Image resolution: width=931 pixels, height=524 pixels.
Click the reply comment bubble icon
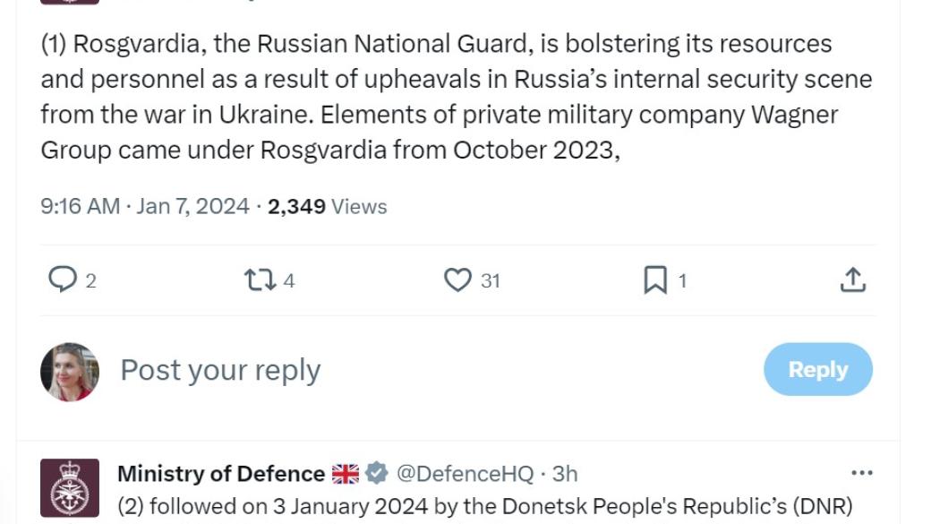(63, 280)
